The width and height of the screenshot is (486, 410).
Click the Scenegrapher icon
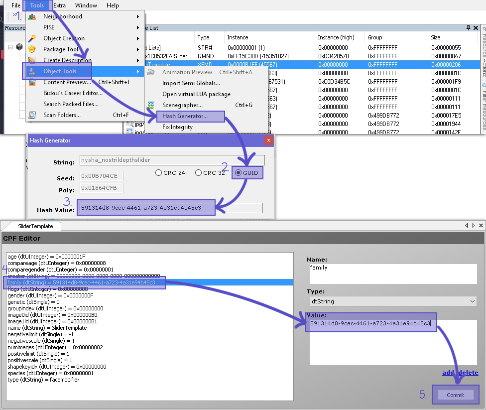151,105
